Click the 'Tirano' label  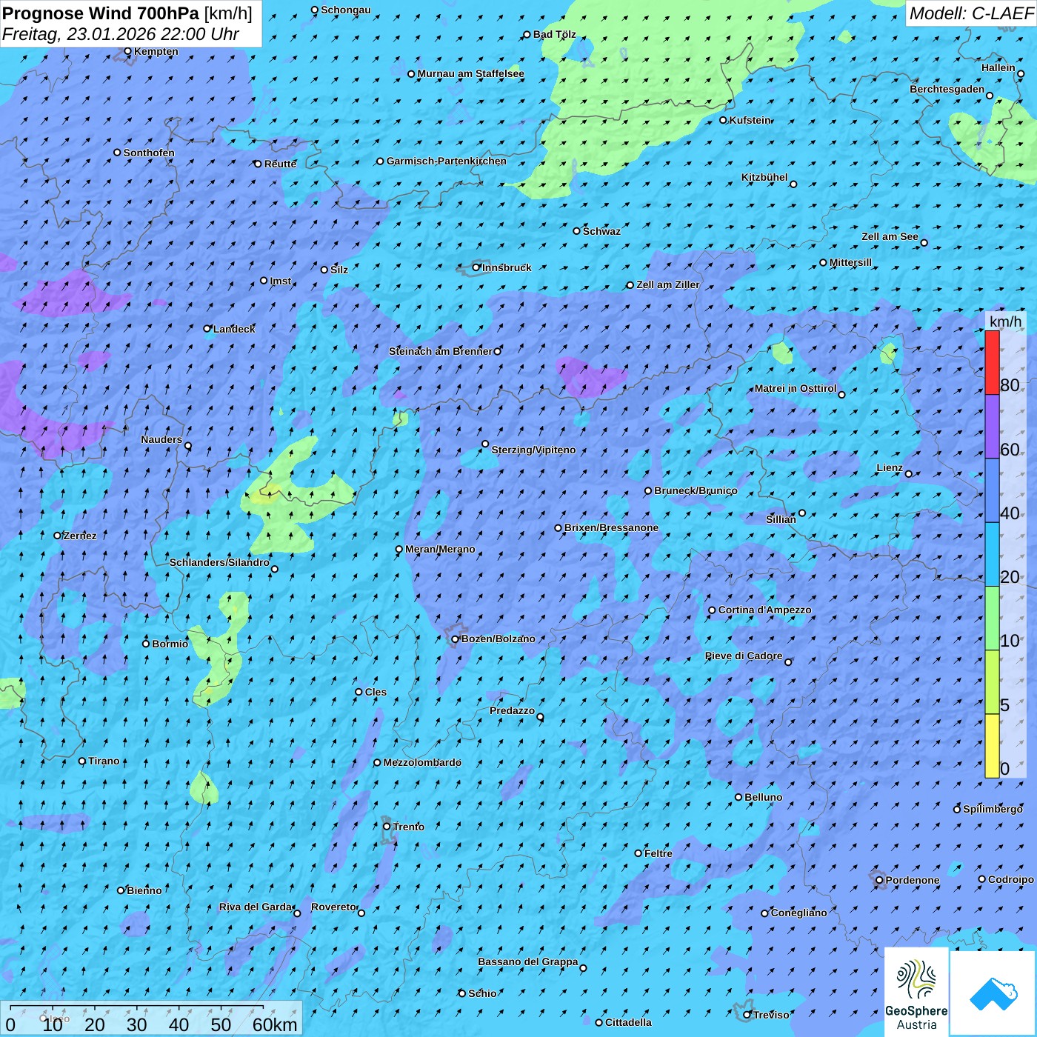tap(104, 761)
